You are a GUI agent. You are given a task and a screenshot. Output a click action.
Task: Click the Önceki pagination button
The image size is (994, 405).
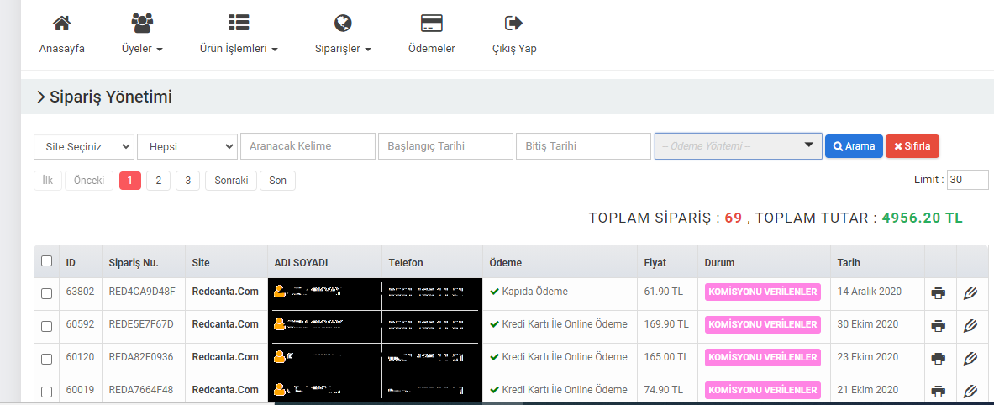89,181
